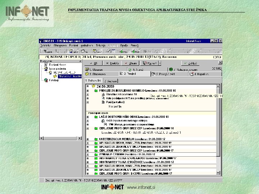Select the Pacienti danes tree node
Screen dimensions: 259x194
[x=58, y=65]
